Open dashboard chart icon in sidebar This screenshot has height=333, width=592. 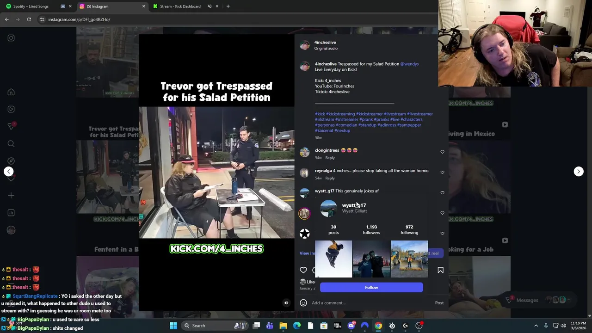click(11, 213)
